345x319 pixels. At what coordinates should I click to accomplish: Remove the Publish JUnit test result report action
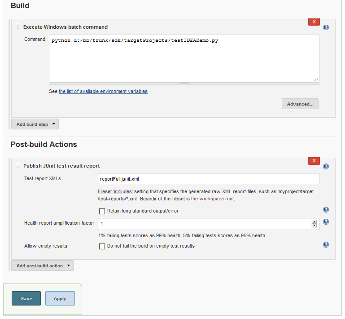[x=314, y=161]
